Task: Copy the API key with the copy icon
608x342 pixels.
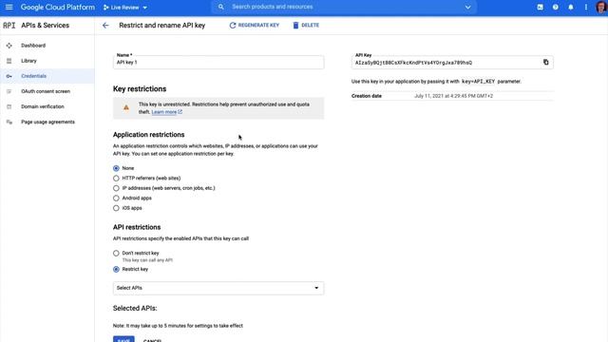Action: click(x=545, y=62)
